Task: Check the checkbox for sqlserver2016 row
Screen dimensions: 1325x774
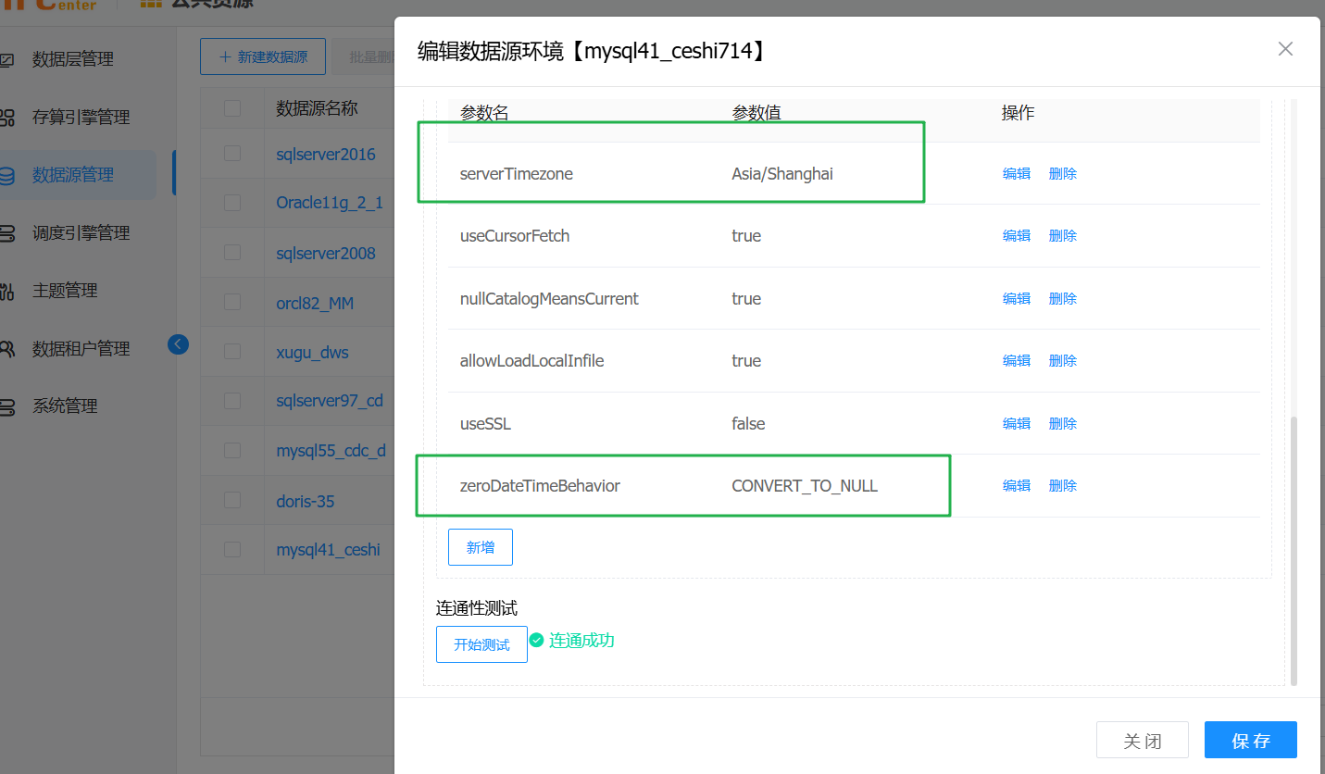Action: click(x=231, y=154)
